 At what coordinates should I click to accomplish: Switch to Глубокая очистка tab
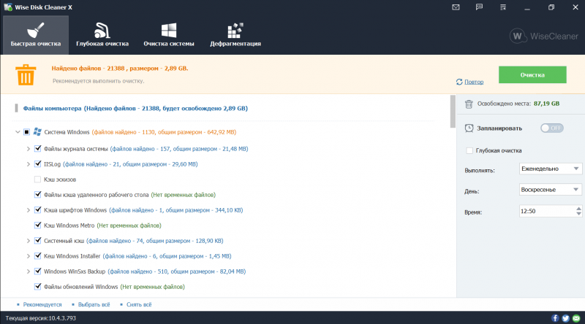(102, 35)
